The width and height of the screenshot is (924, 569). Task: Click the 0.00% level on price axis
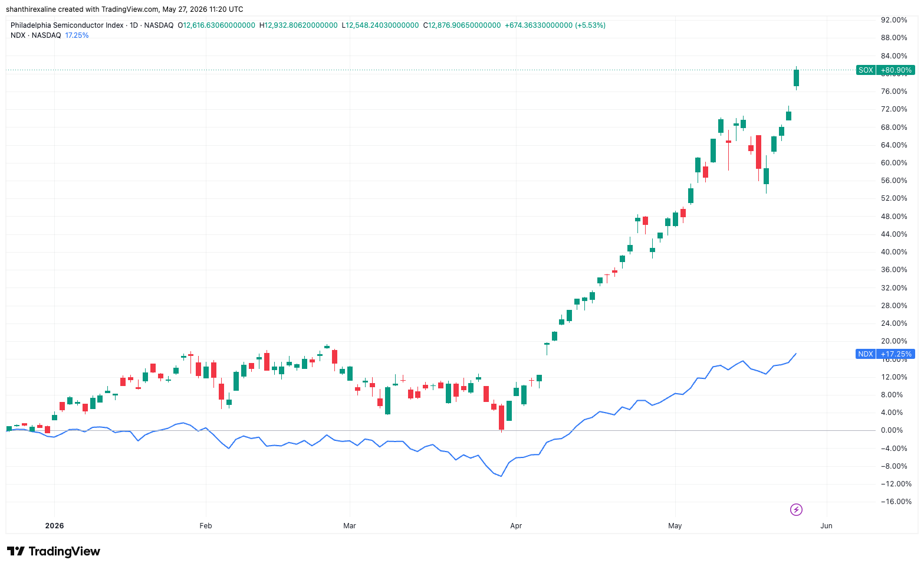[892, 430]
